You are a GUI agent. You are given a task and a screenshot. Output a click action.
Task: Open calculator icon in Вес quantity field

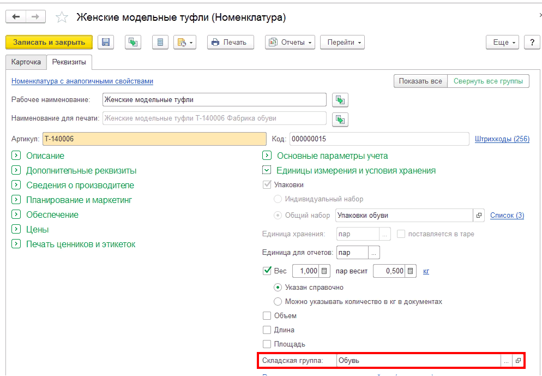324,271
